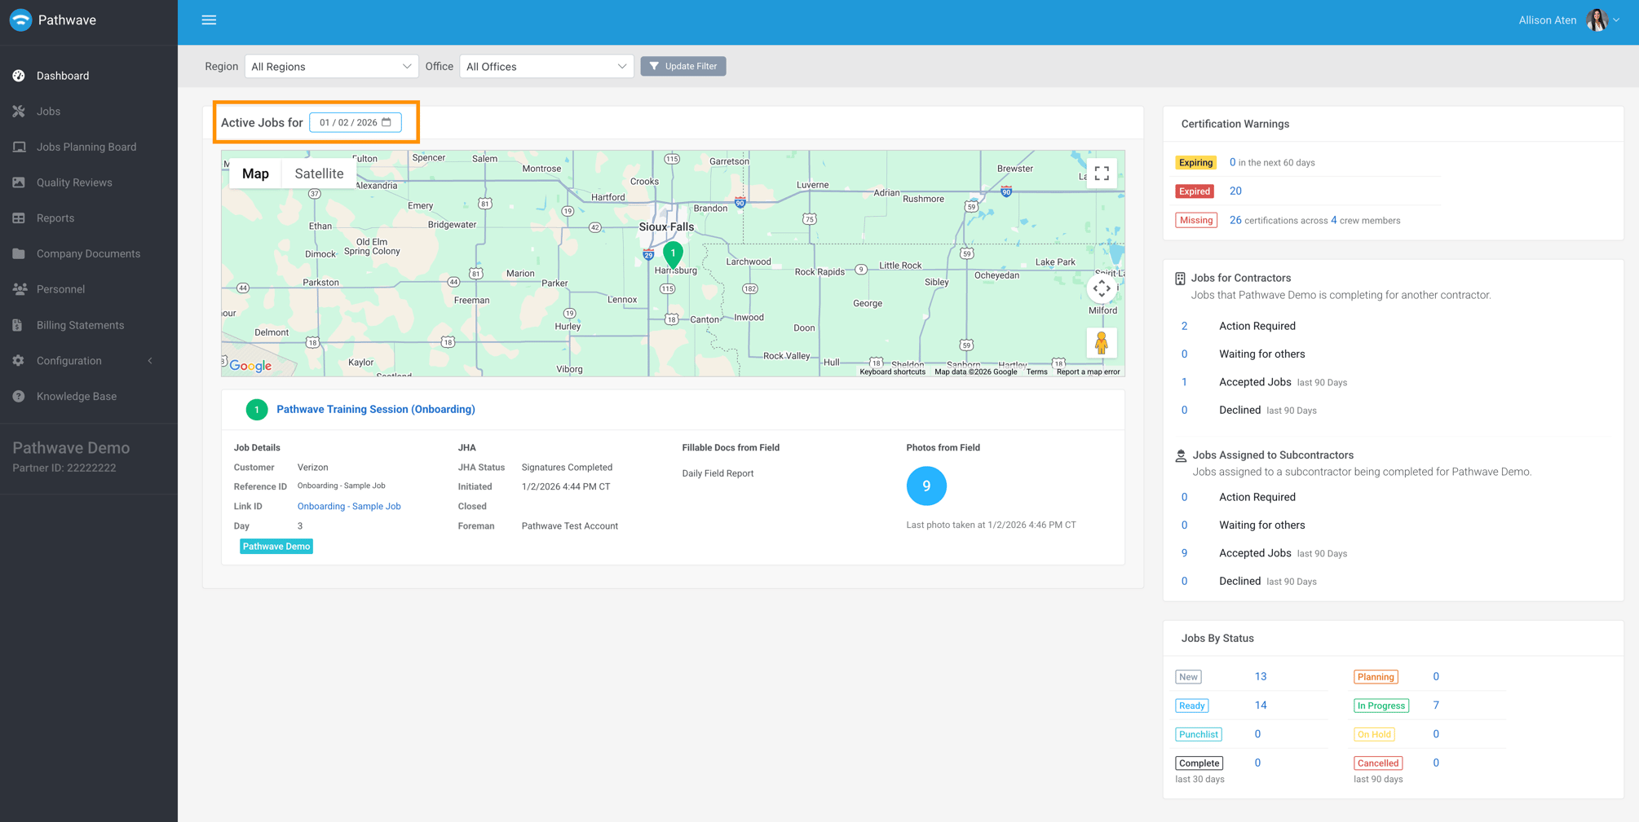This screenshot has width=1639, height=822.
Task: Switch the map to Satellite view
Action: tap(319, 173)
